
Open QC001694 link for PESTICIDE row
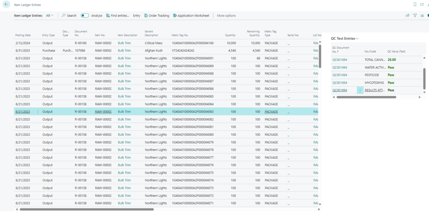pyautogui.click(x=339, y=75)
